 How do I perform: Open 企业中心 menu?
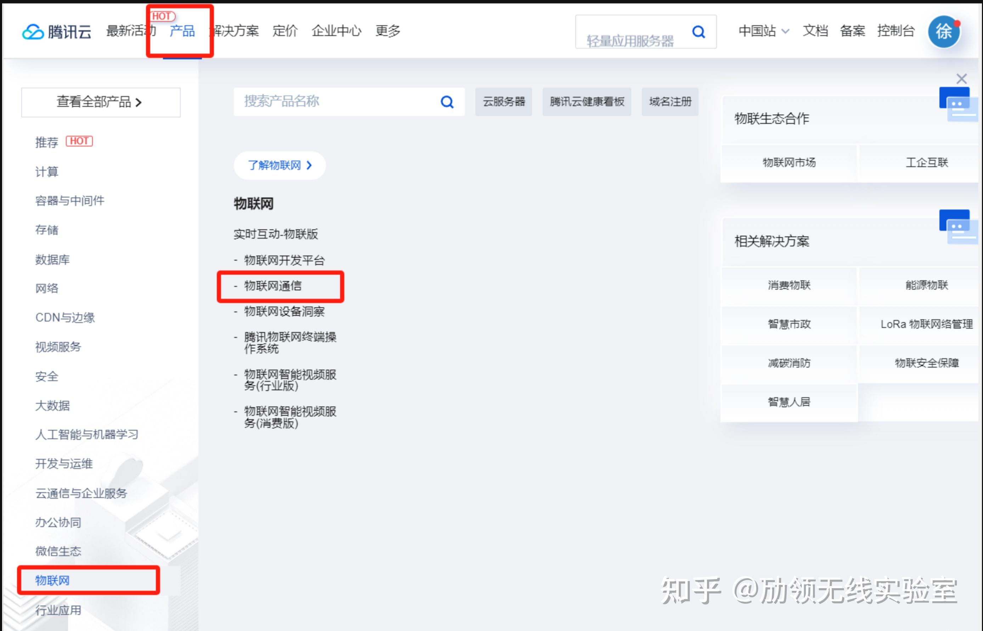click(x=336, y=31)
